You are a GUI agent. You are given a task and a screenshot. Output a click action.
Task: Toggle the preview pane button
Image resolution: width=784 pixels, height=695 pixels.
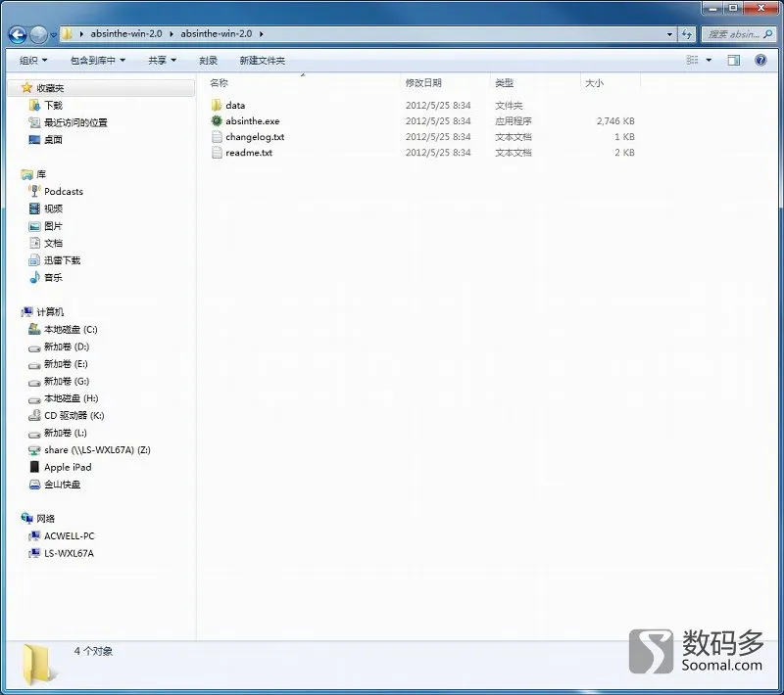733,61
